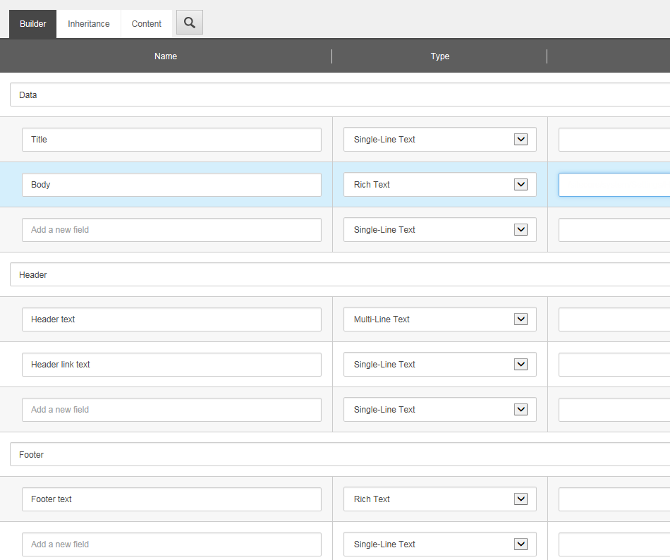
Task: Edit the Body field name box
Action: (171, 185)
